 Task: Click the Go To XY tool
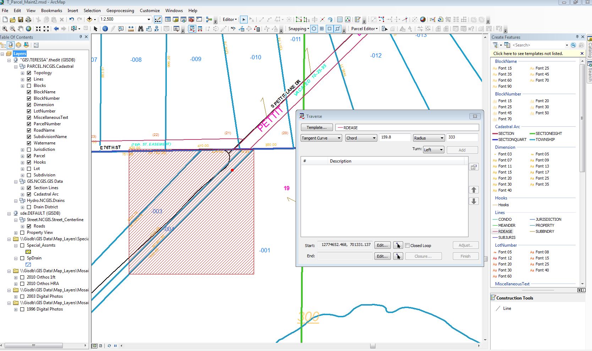coord(157,29)
